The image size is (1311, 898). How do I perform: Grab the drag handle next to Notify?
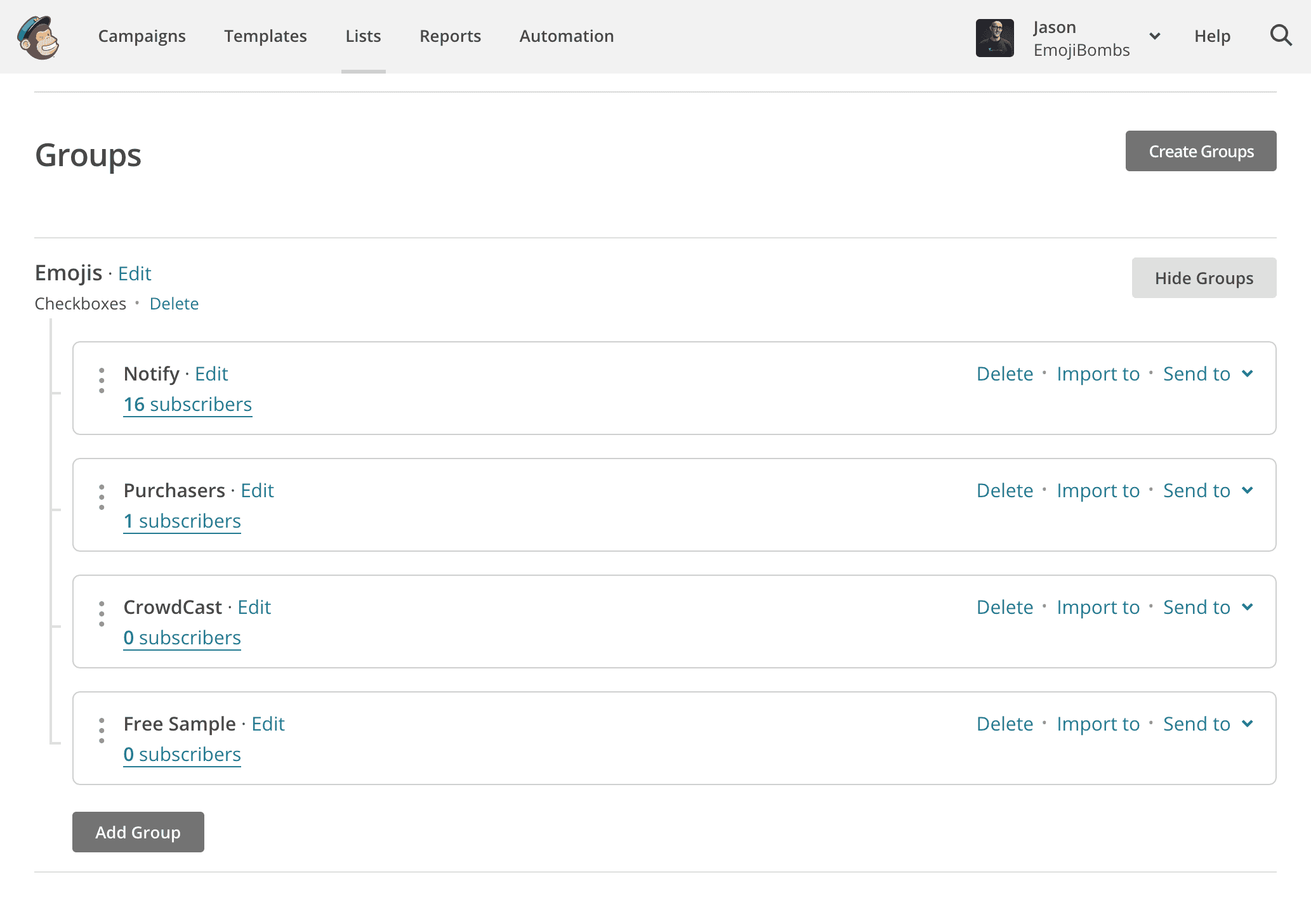[x=102, y=382]
